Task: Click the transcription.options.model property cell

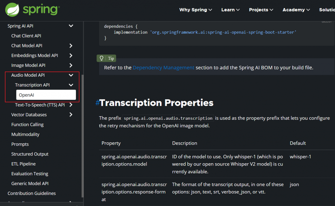Action: pos(134,160)
